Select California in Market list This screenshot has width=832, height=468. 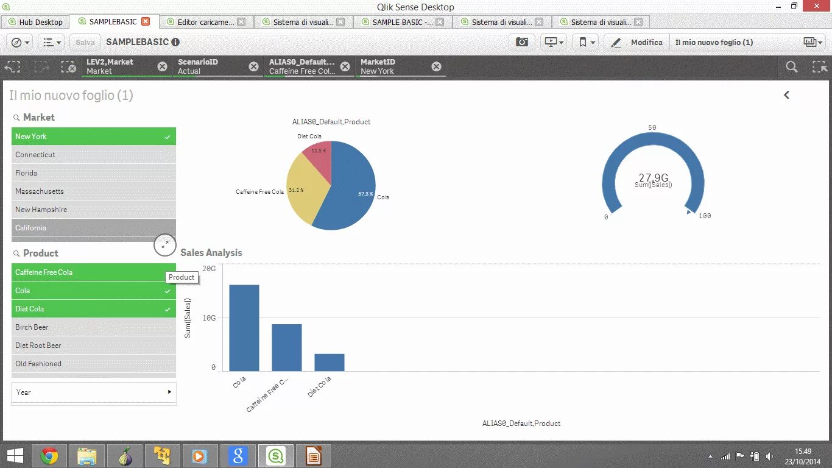click(x=94, y=228)
